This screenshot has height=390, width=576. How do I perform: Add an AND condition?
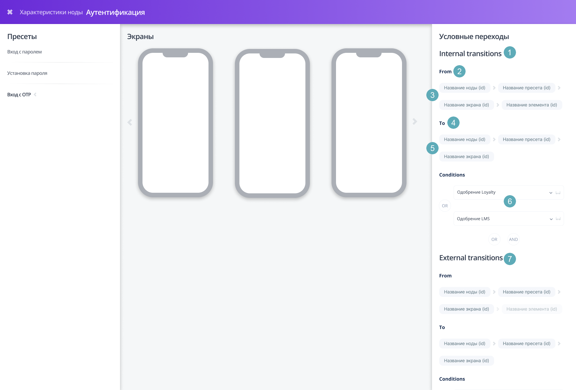click(x=513, y=239)
